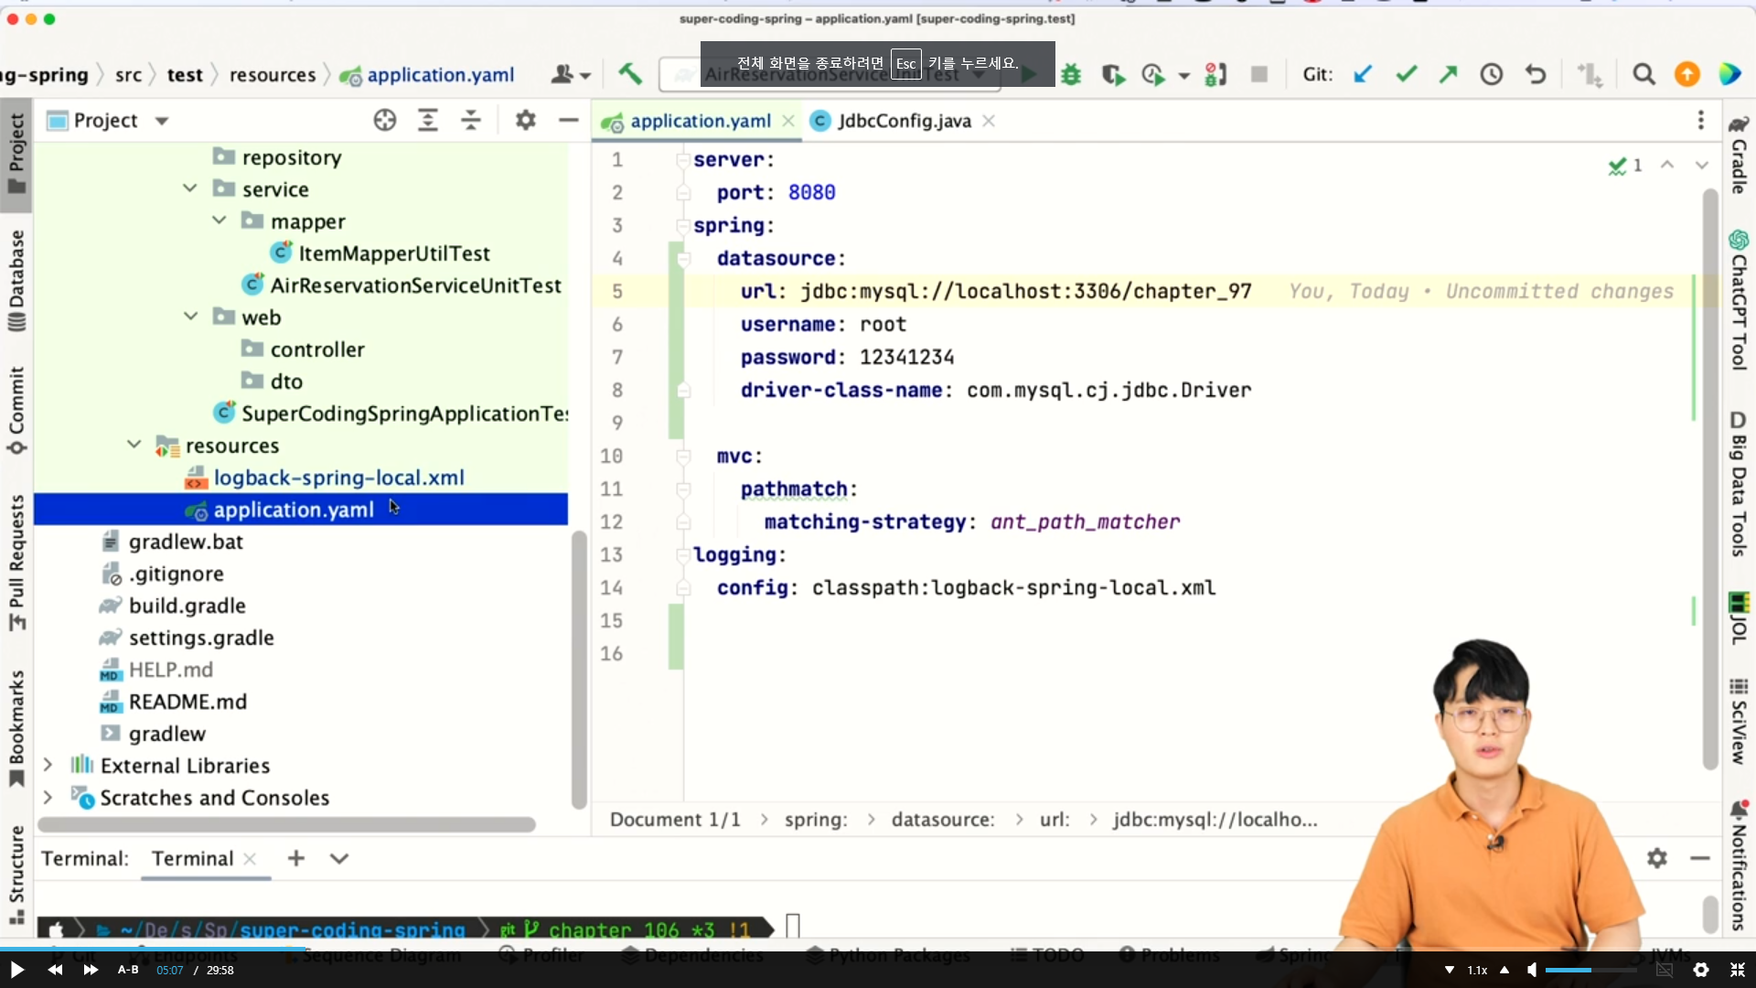Select the application.yaml editor tab
Screen dimensions: 1756x988
pos(700,121)
